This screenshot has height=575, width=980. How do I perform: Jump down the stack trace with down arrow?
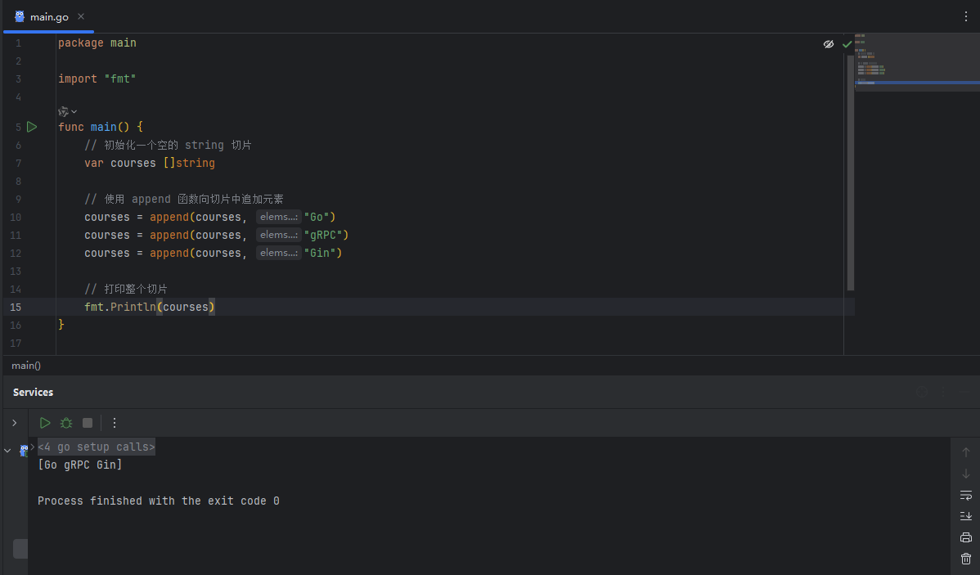point(965,474)
